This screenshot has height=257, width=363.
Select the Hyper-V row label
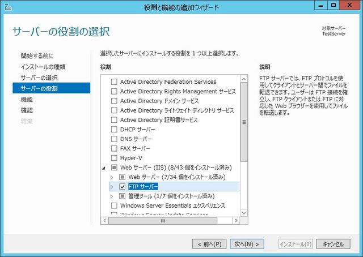[131, 158]
